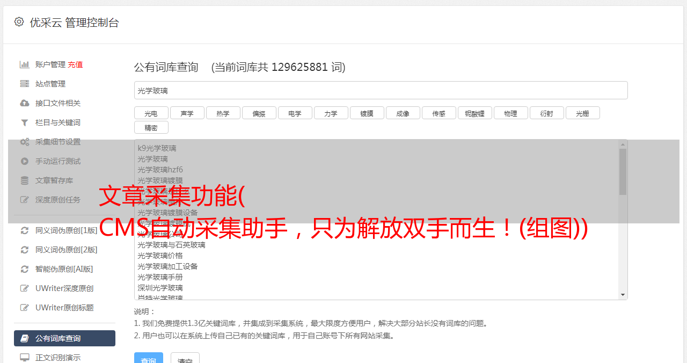The width and height of the screenshot is (687, 363).
Task: Select 光学玻璃镀膜设备 in the results list
Action: point(167,213)
